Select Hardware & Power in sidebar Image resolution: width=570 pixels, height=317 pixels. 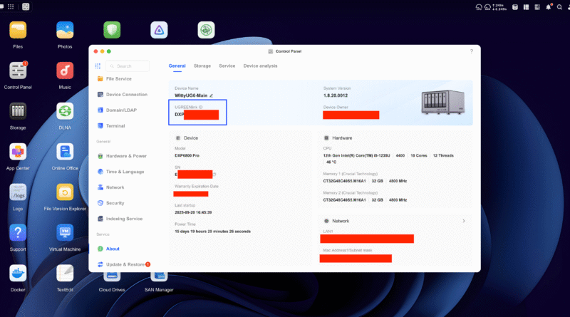pos(125,155)
